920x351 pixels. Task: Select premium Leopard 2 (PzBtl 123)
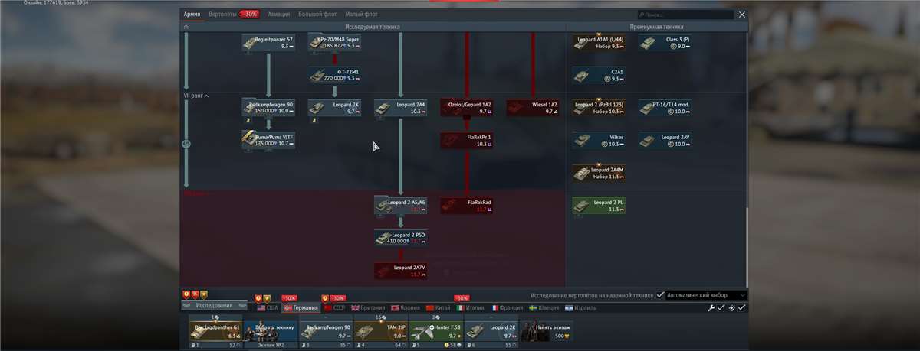click(x=600, y=108)
